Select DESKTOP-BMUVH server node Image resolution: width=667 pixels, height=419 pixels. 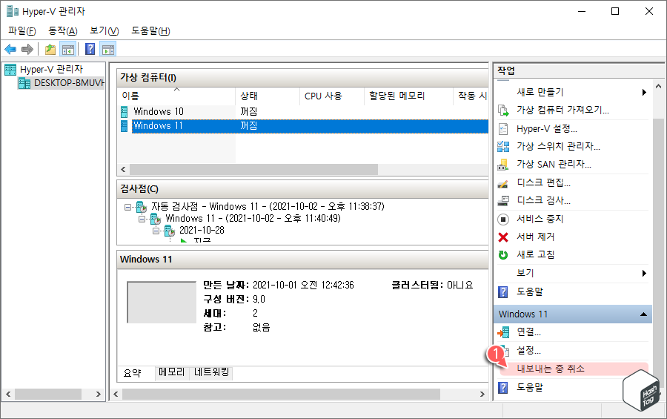[x=68, y=83]
